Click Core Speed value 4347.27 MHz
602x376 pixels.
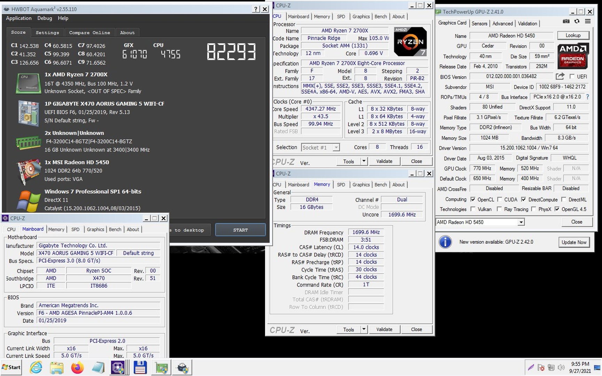pos(320,109)
